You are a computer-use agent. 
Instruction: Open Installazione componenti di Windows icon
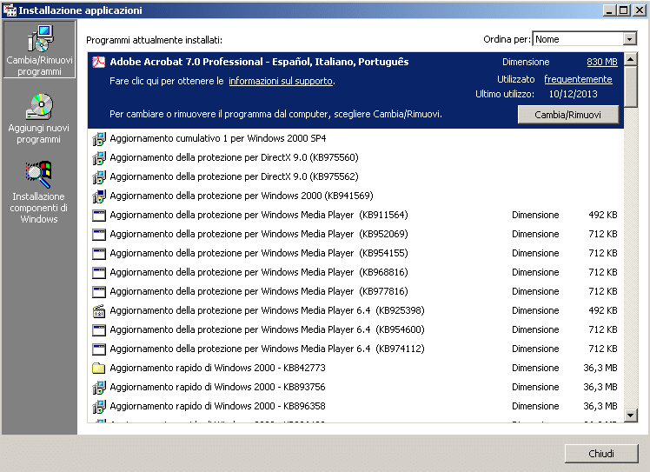[38, 175]
